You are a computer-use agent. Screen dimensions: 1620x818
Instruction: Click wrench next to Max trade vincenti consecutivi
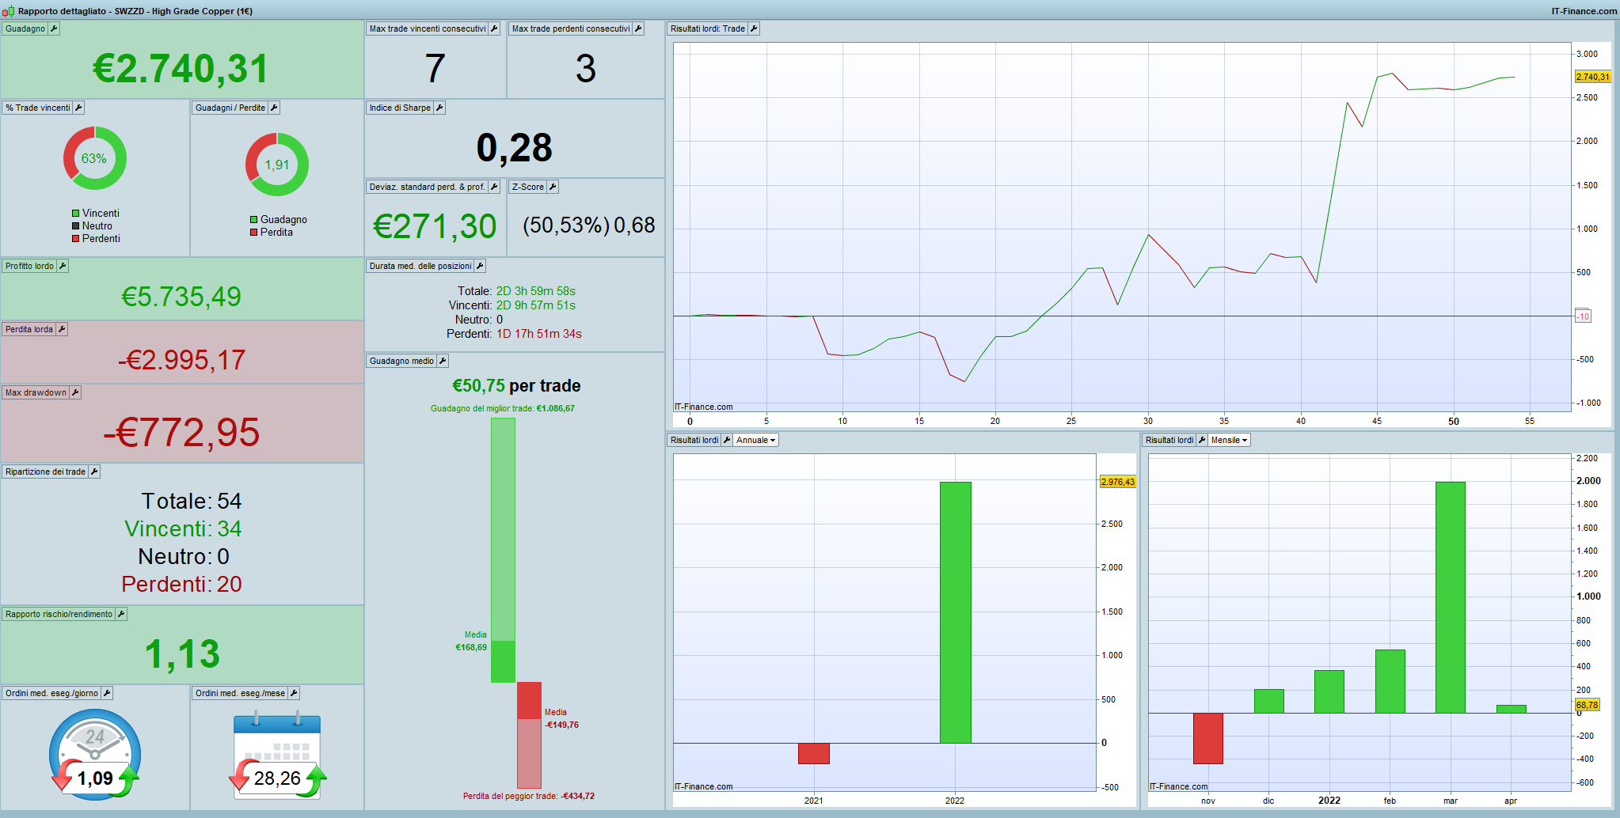(x=494, y=28)
